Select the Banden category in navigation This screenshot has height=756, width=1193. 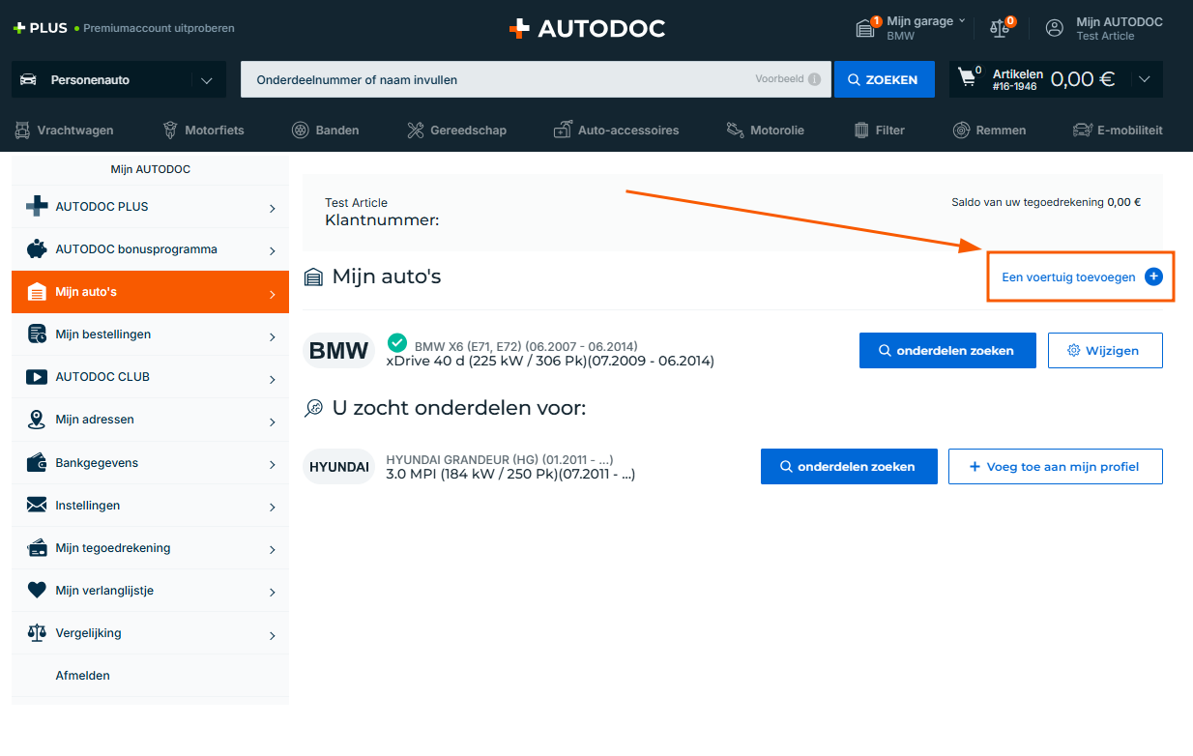(325, 130)
